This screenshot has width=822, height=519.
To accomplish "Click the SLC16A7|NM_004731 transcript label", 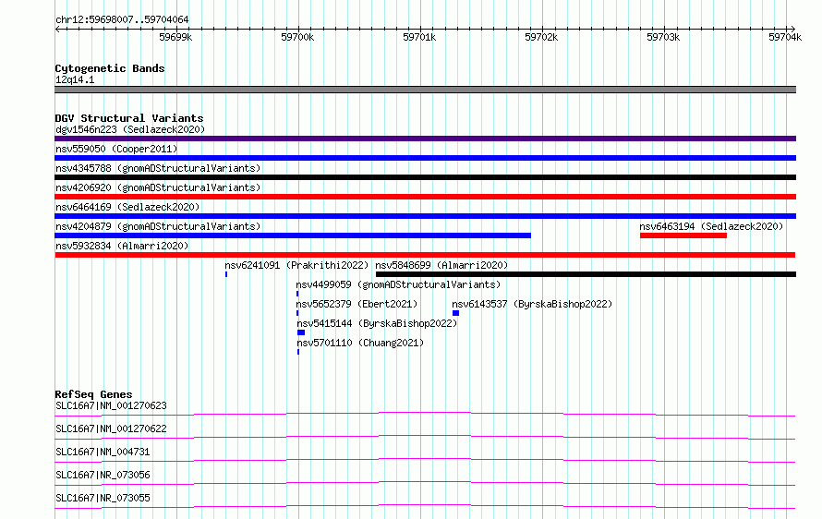I will tap(103, 452).
